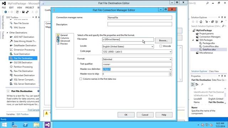The height and width of the screenshot is (128, 228).
Task: Click the Connection manager name field
Action: 140,17
